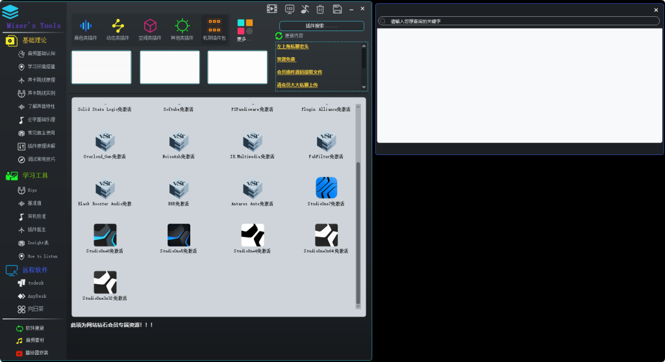This screenshot has height=362, width=665.
Task: Open the 基础理论 section header
Action: click(26, 40)
